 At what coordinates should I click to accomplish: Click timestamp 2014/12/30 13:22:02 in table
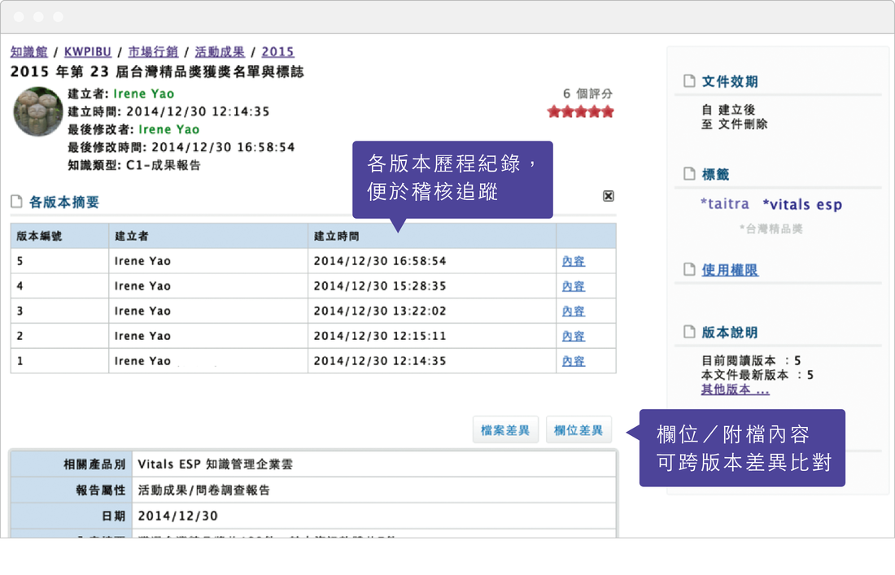click(x=380, y=311)
